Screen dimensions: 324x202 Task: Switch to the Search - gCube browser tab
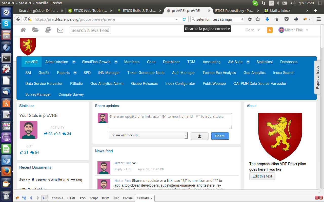click(x=38, y=11)
